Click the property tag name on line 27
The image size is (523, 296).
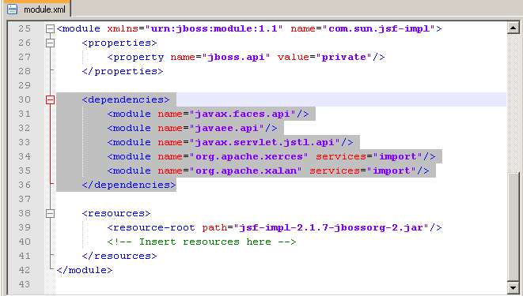[x=138, y=57]
